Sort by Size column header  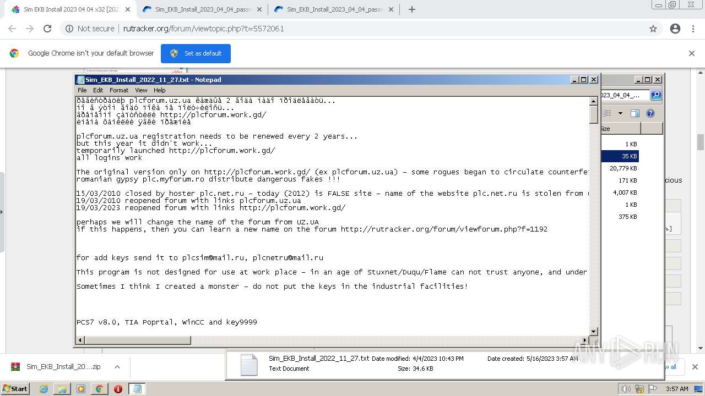tap(620, 129)
